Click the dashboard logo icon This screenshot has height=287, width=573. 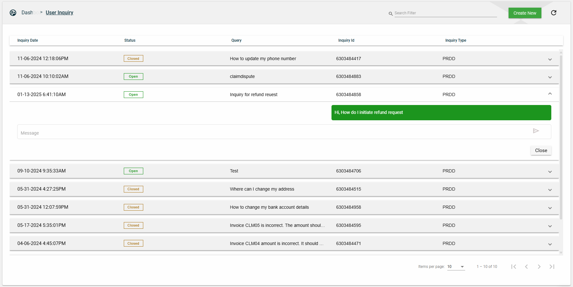[13, 13]
